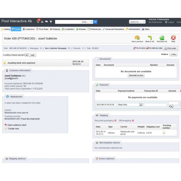Click the Add a product icon
181x181 pixels.
[x=137, y=38]
